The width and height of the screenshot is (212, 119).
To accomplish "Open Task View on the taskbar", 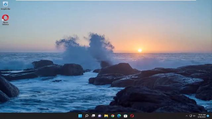I will 93,116.
